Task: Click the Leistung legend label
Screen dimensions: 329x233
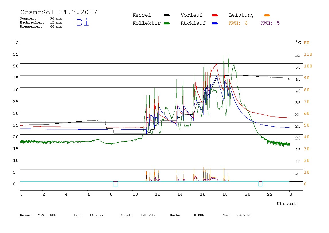Action: 241,15
